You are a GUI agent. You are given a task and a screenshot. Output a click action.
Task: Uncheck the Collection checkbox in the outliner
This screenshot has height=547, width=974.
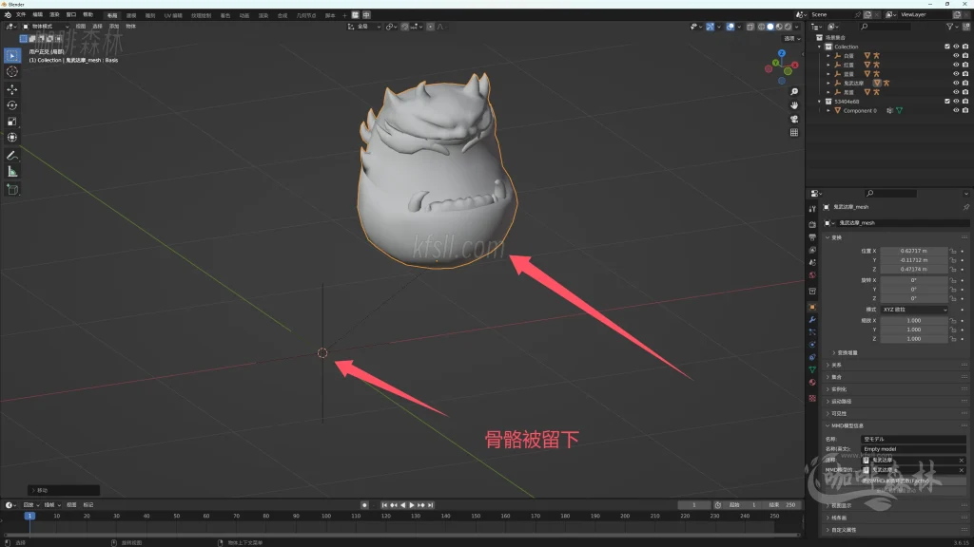pos(946,47)
